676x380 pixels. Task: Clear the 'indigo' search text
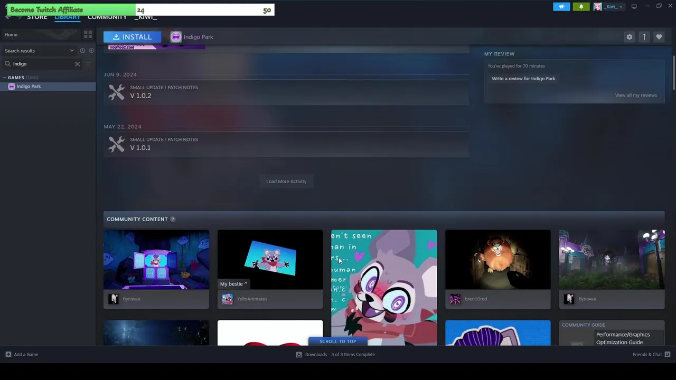coord(77,64)
